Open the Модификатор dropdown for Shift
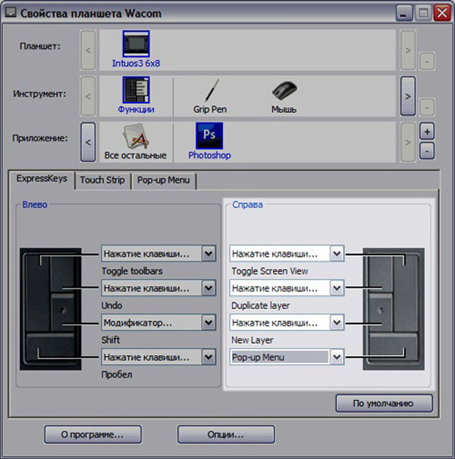The height and width of the screenshot is (459, 455). 209,323
